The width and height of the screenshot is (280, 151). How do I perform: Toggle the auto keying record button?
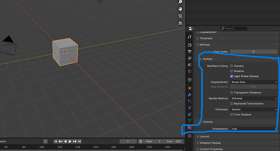pos(46,141)
